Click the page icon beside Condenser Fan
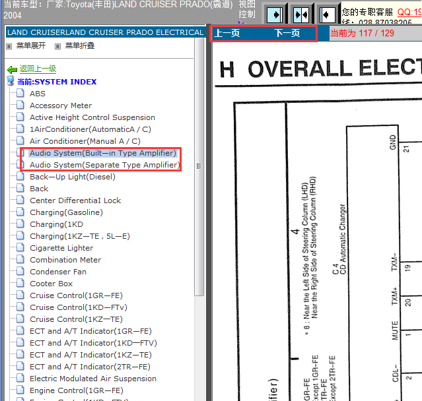The height and width of the screenshot is (401, 422). (20, 271)
